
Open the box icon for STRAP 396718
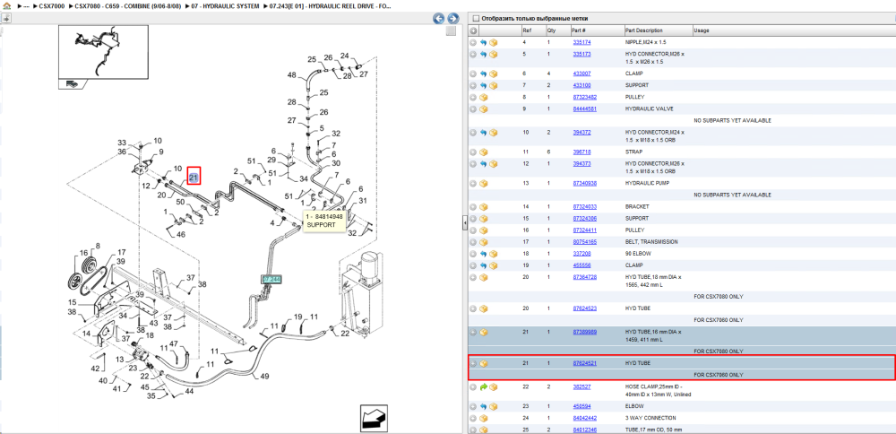pos(484,152)
